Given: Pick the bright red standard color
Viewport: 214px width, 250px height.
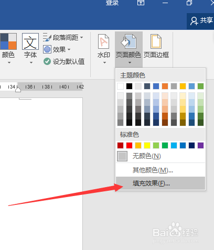Looking at the screenshot, I should pos(129,145).
